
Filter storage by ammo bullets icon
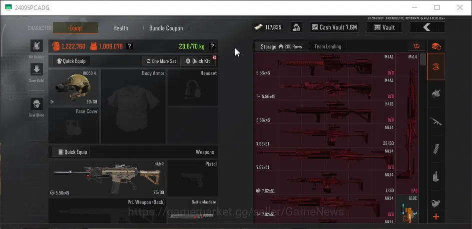click(x=436, y=176)
